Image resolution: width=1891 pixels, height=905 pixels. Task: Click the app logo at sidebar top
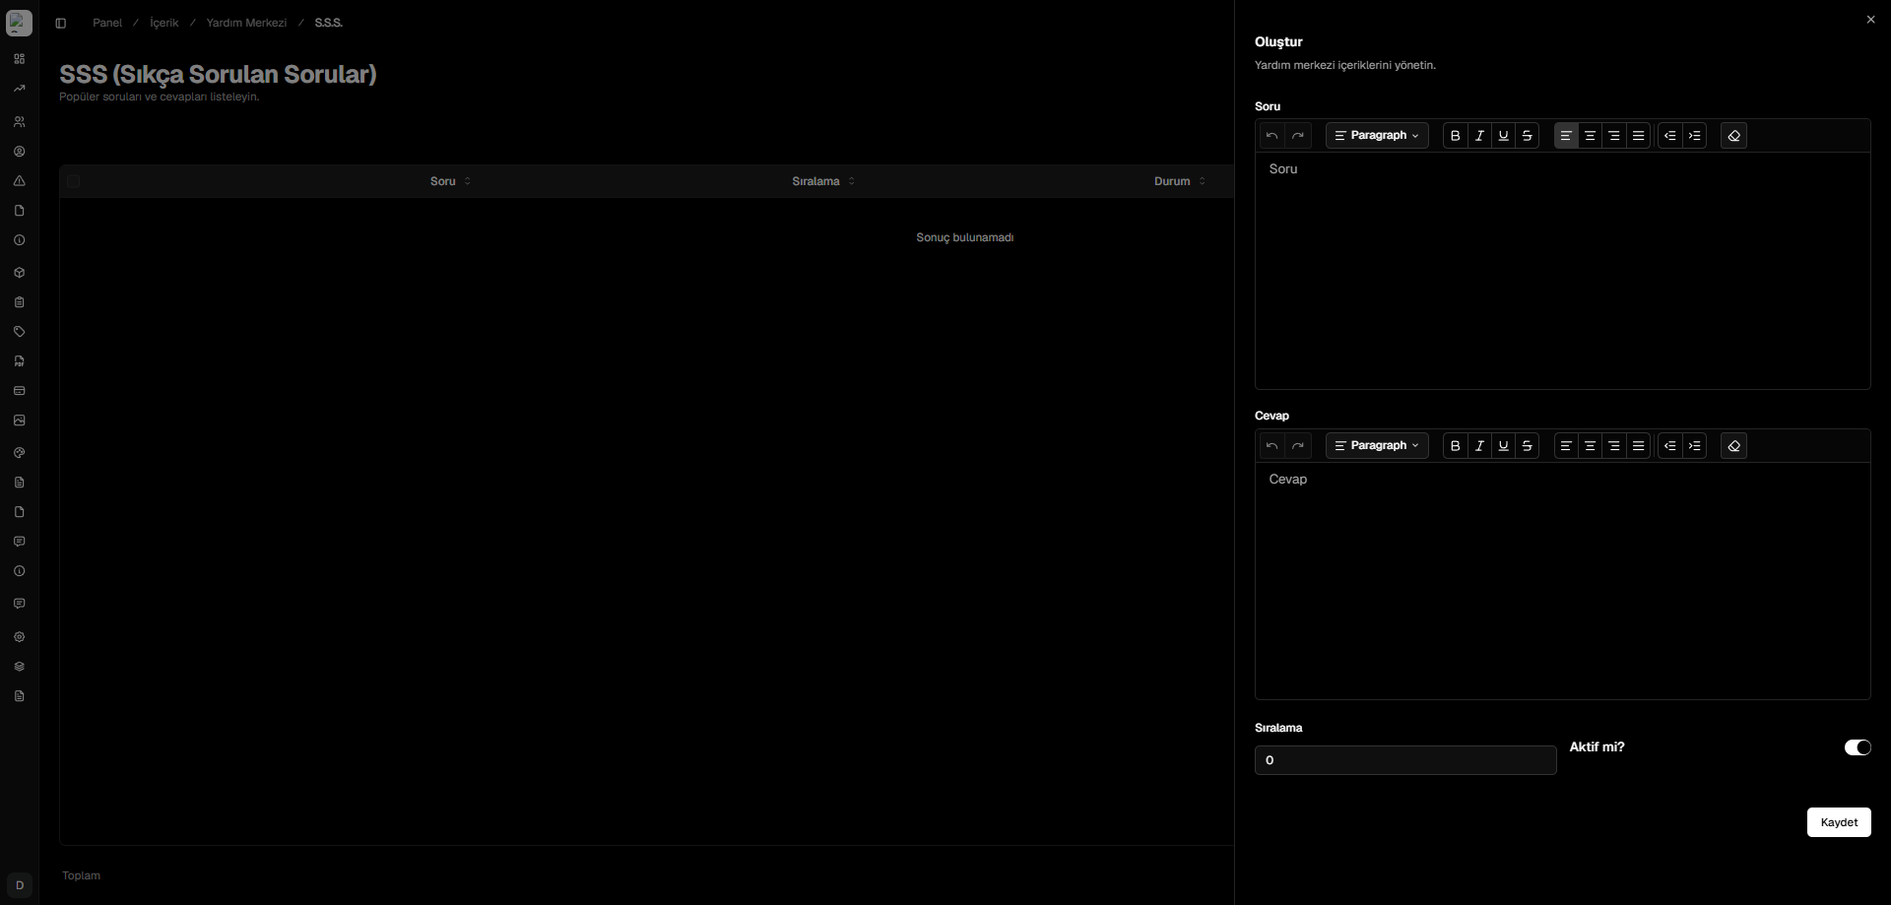[19, 22]
